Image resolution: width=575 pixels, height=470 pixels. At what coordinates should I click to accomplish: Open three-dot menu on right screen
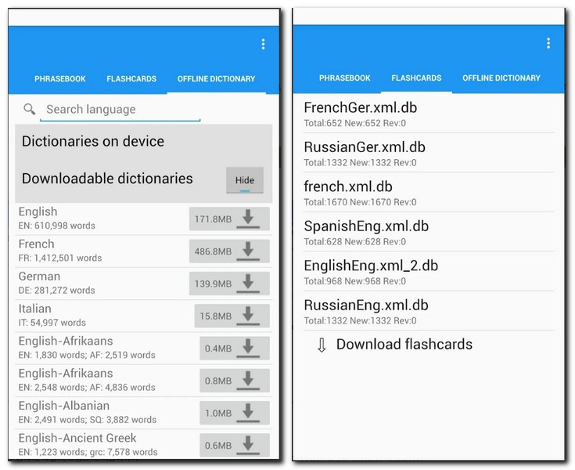pos(548,43)
